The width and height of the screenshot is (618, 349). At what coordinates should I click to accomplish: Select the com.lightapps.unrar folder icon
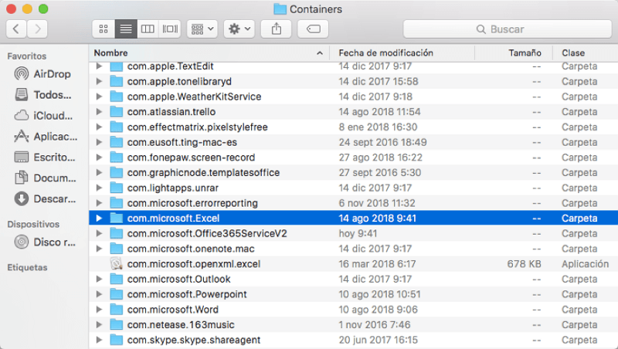click(117, 188)
